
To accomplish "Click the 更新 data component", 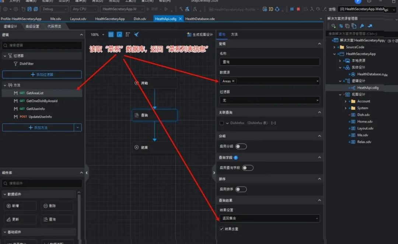I will (20, 219).
